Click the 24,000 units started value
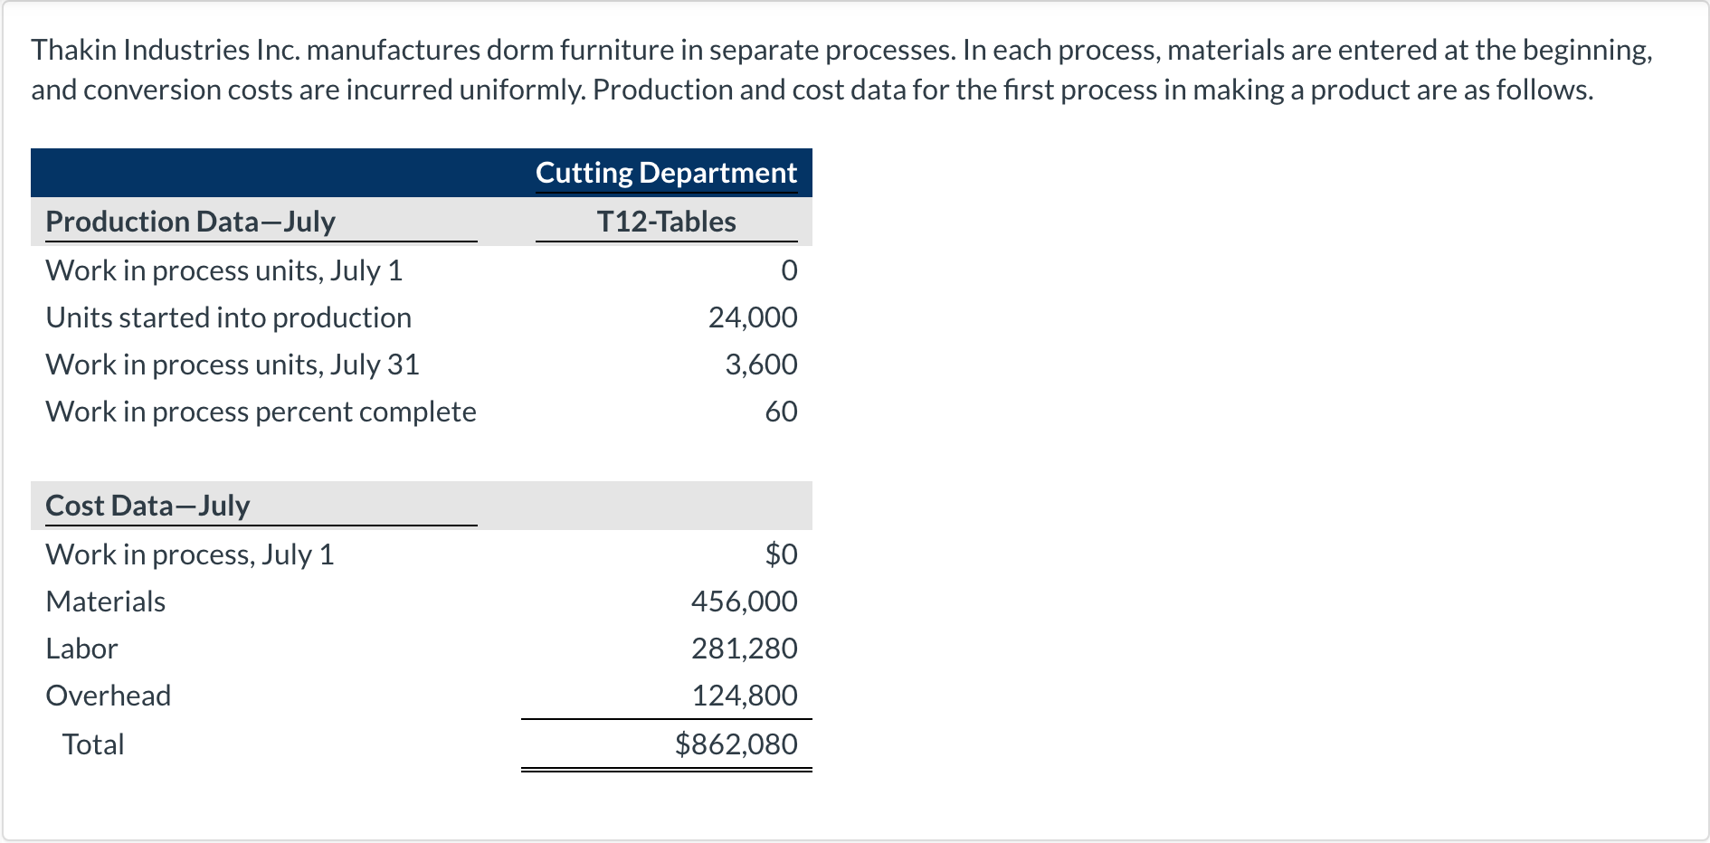The image size is (1710, 843). pos(753,317)
